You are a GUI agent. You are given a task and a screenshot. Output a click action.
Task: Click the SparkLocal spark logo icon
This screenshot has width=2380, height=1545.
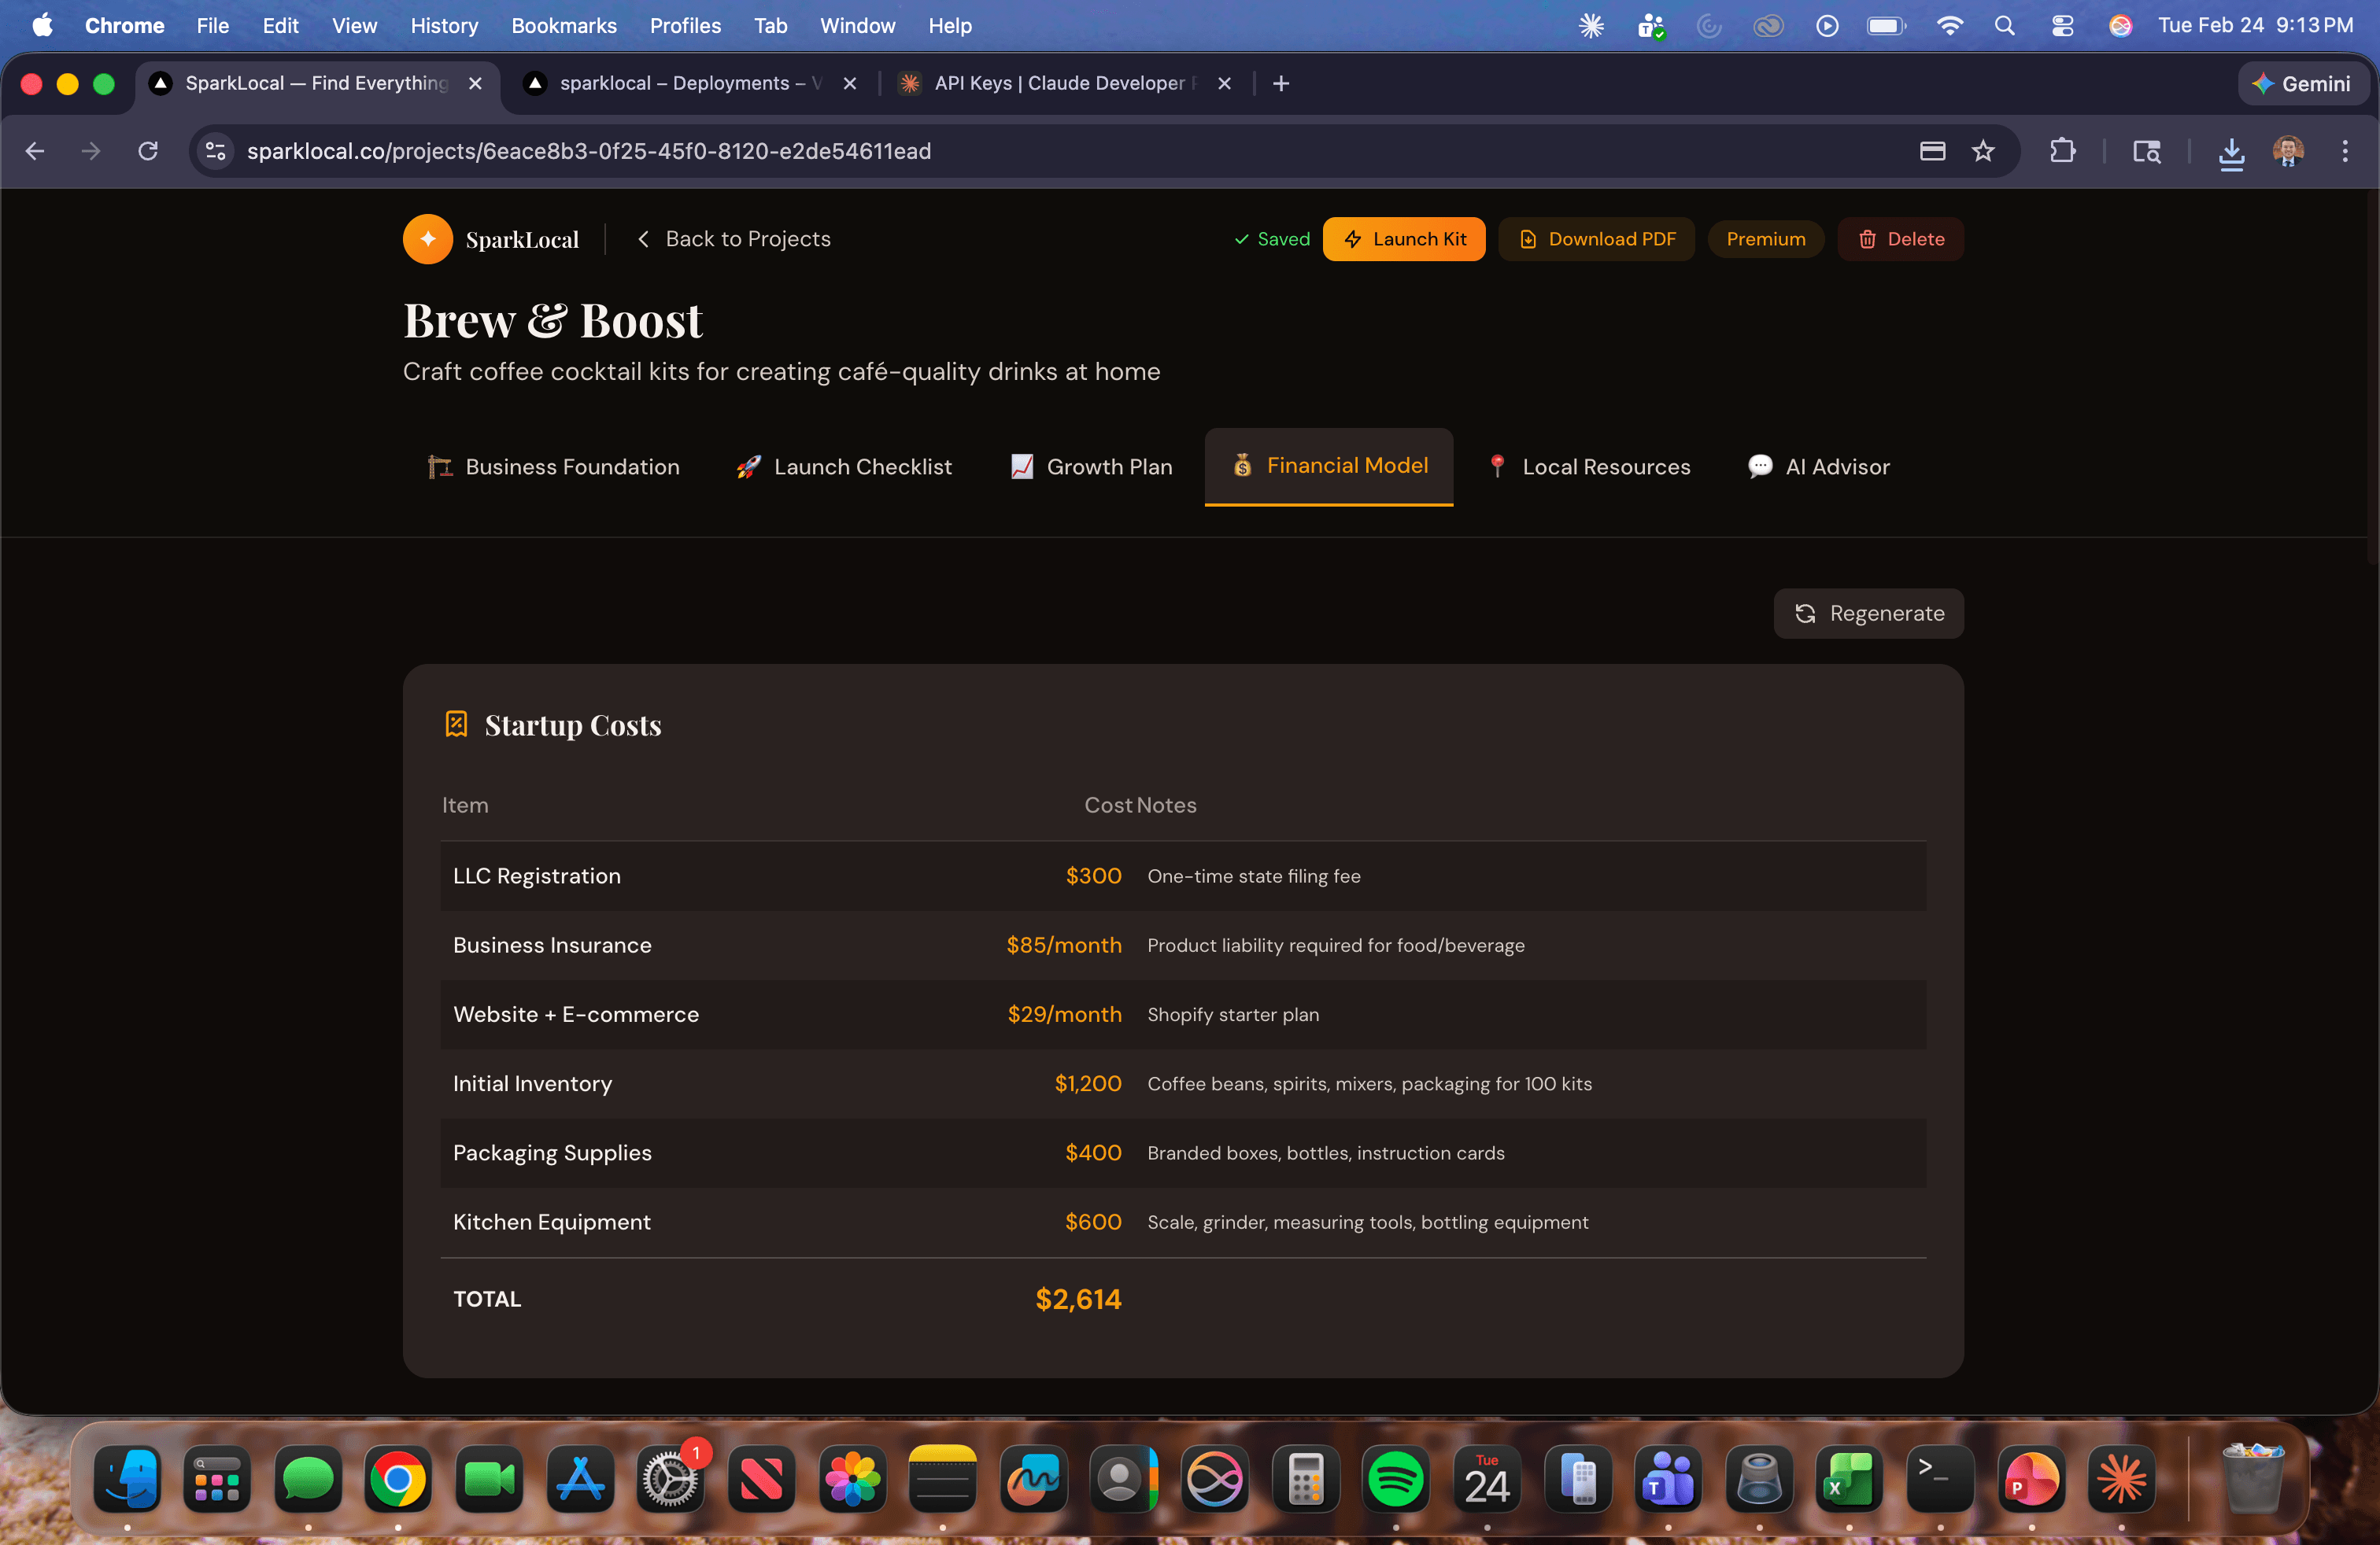tap(427, 239)
